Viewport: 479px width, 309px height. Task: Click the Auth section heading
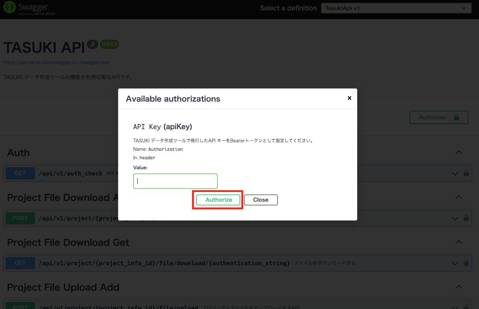click(x=18, y=153)
